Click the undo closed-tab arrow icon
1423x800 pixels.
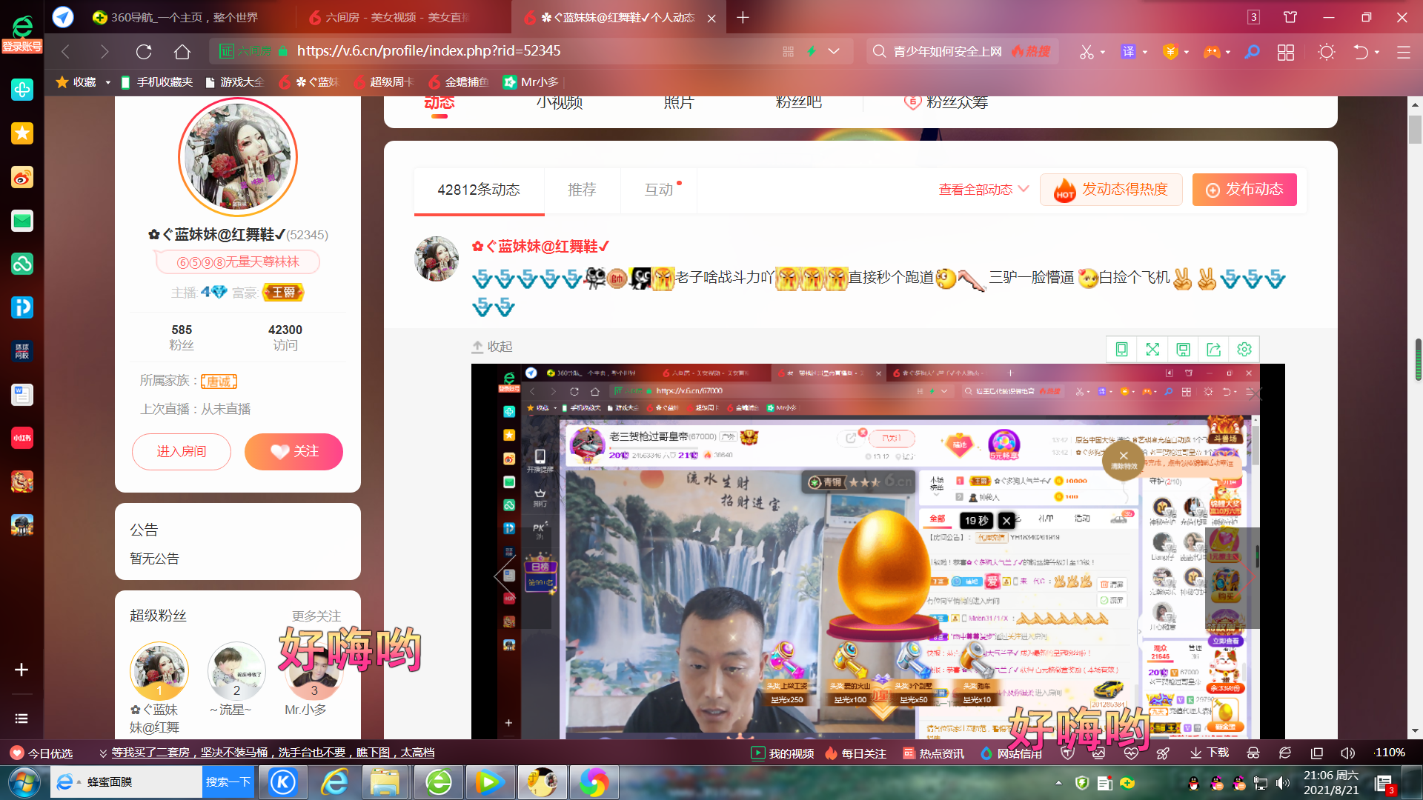(1361, 52)
